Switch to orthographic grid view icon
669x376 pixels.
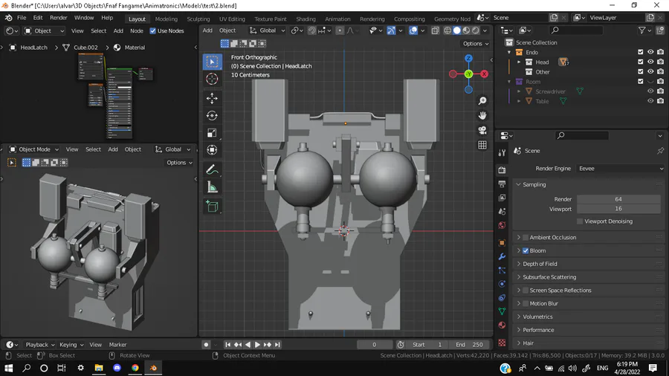[482, 145]
